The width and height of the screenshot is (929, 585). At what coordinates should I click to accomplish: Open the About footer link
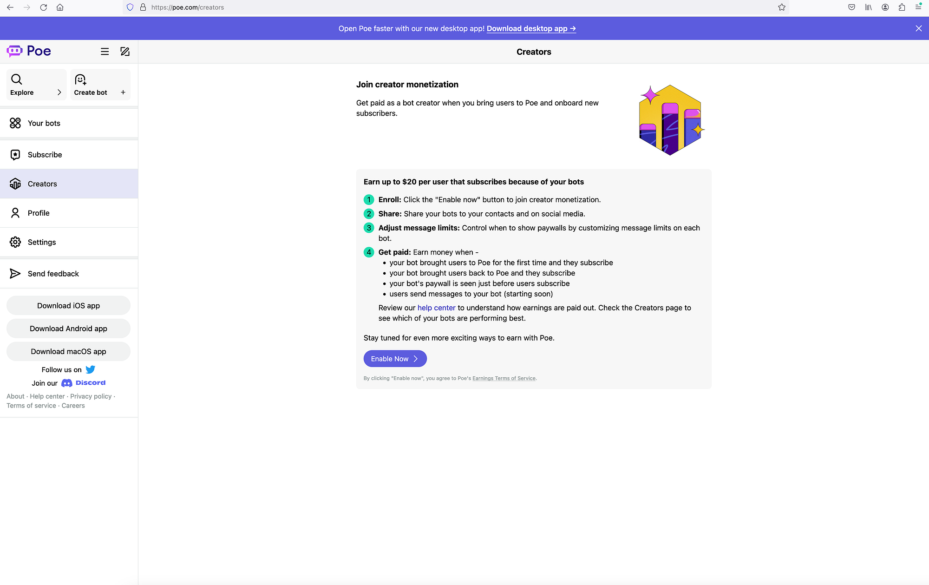coord(15,396)
